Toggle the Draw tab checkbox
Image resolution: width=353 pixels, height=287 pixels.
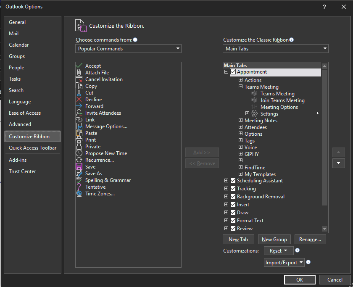(x=233, y=213)
